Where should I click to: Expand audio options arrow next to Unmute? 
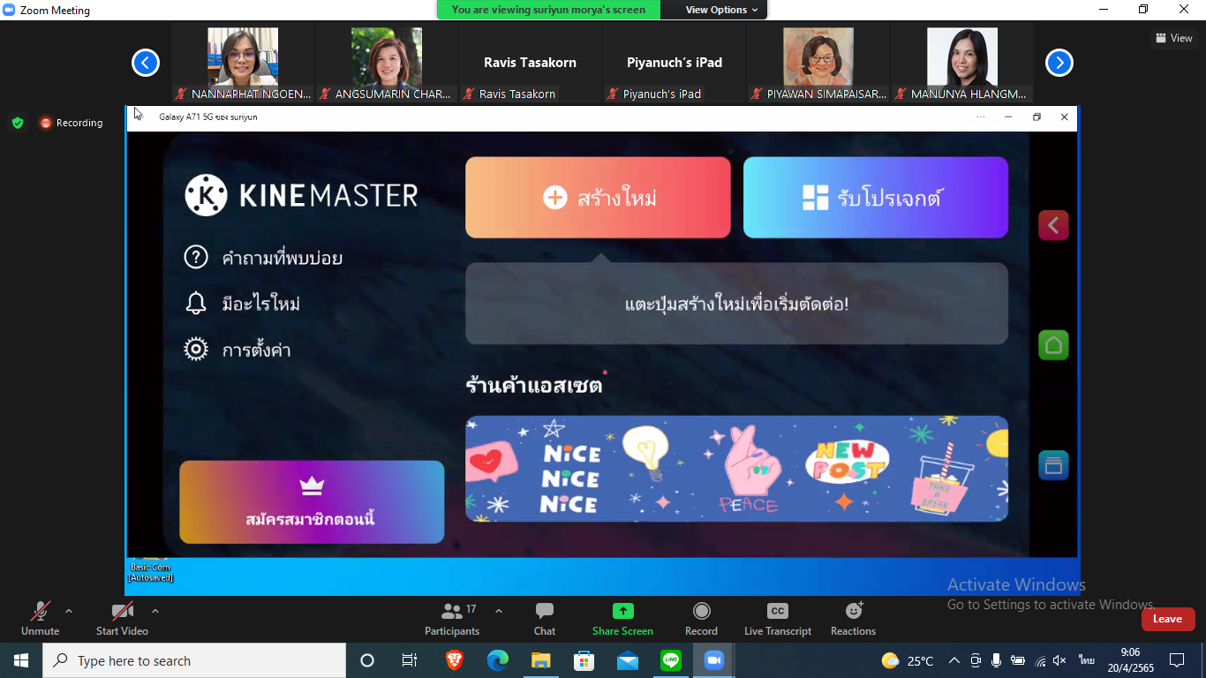point(69,611)
